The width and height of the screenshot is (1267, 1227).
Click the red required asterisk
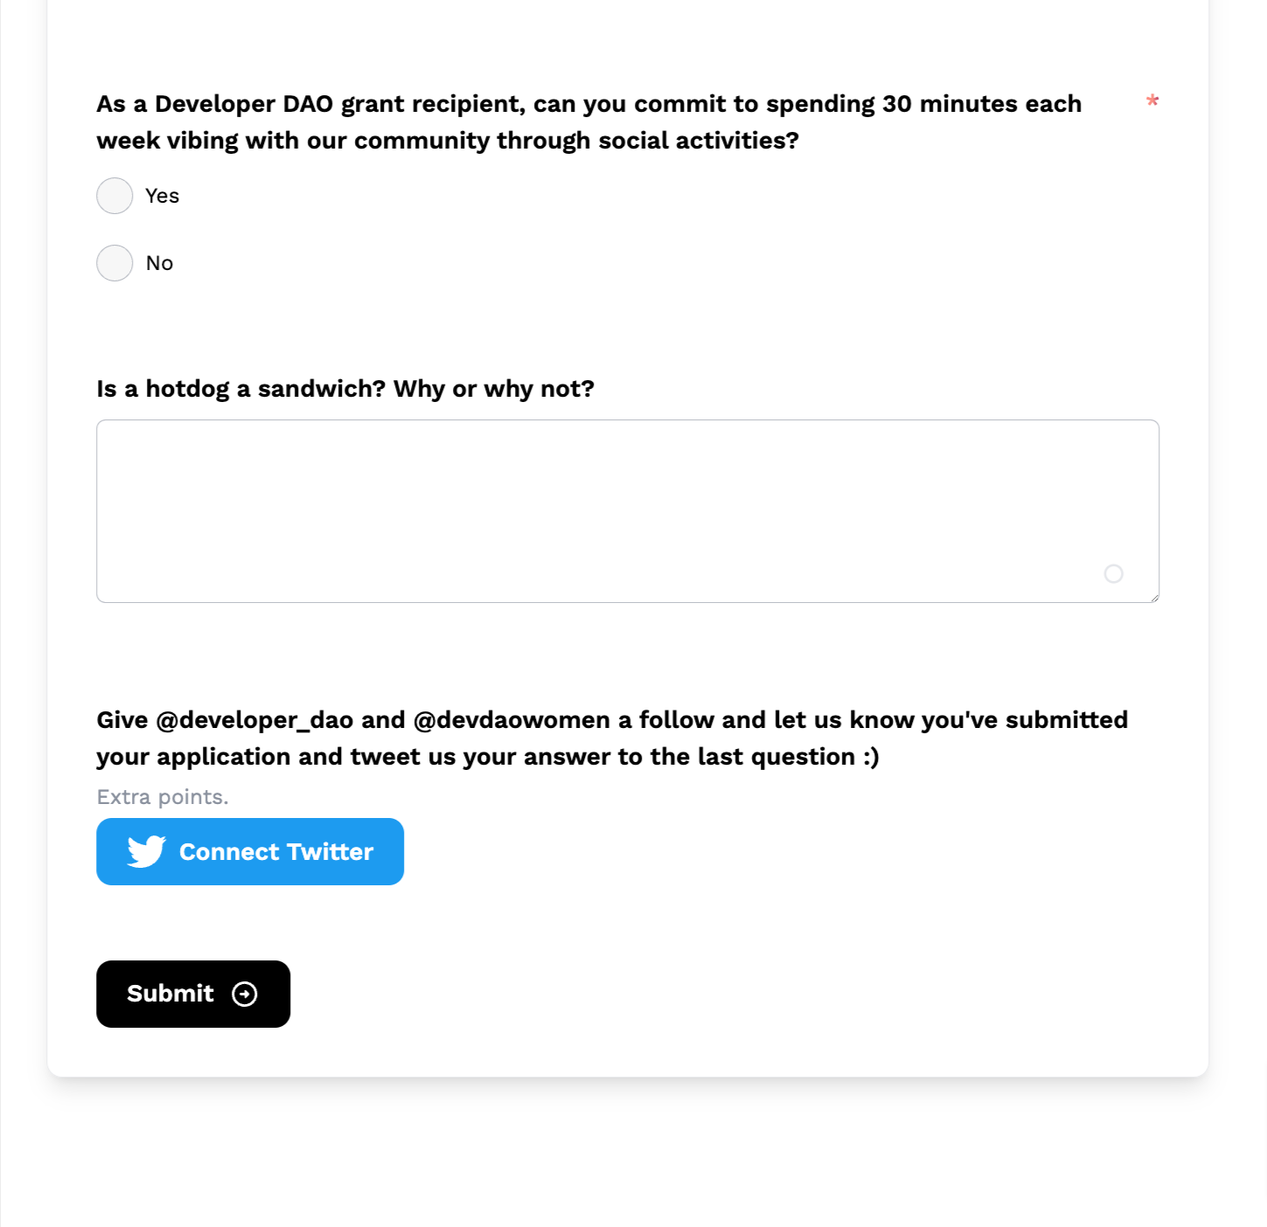tap(1152, 102)
